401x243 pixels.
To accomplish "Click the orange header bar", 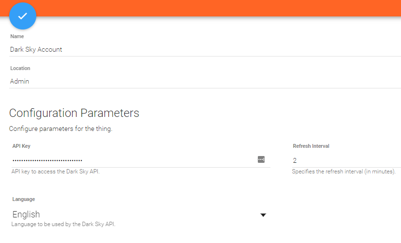I will [x=218, y=7].
